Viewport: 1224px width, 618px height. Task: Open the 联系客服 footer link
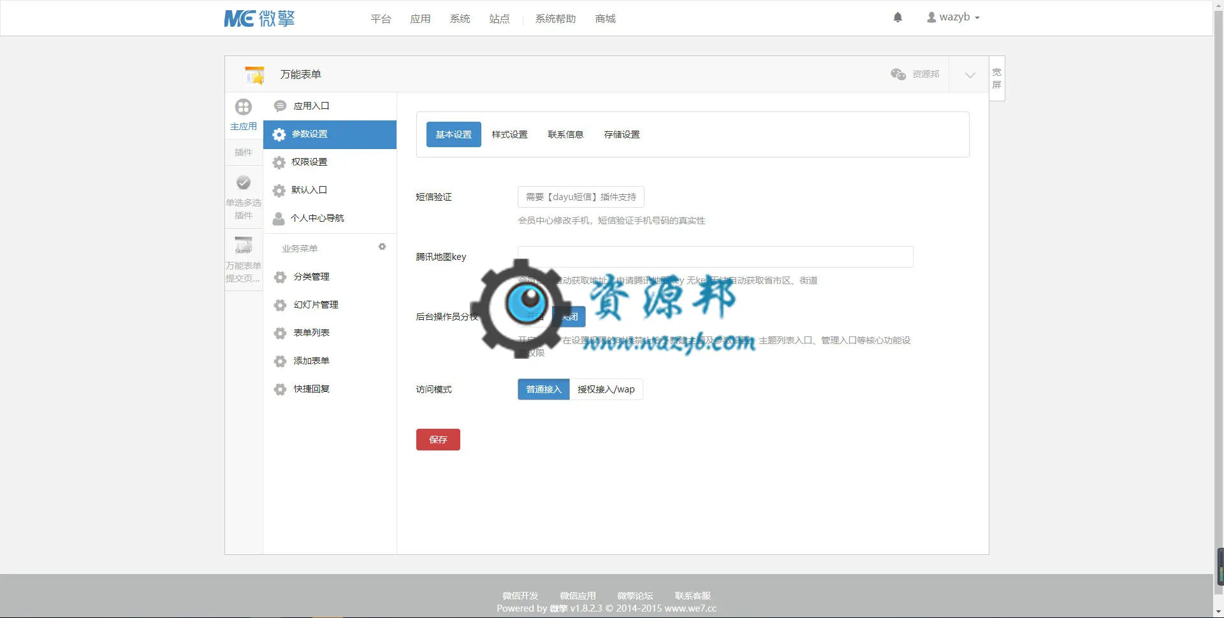point(692,596)
